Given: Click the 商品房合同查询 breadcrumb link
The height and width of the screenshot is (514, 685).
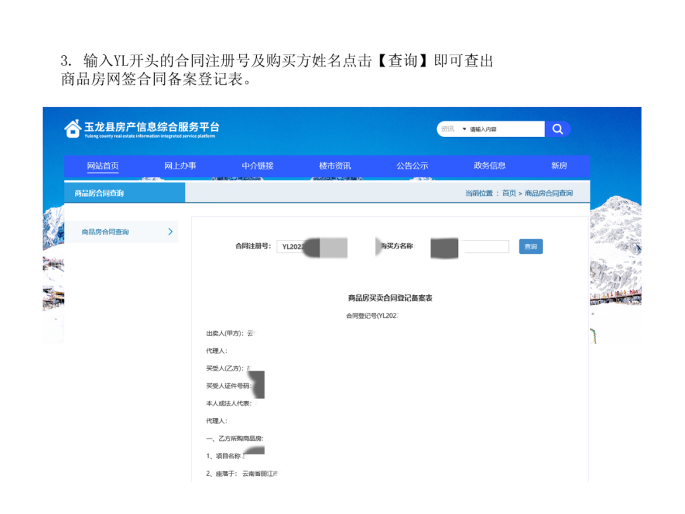Looking at the screenshot, I should [x=549, y=193].
